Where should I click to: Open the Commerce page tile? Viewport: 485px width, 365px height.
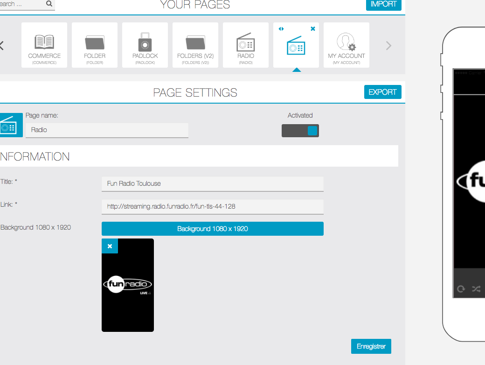point(44,45)
